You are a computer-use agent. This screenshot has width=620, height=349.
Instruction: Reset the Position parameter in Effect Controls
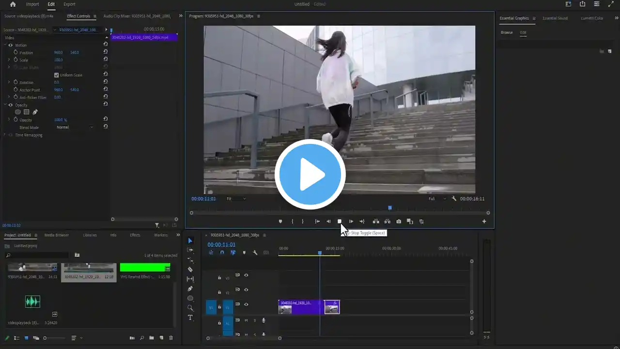coord(106,52)
